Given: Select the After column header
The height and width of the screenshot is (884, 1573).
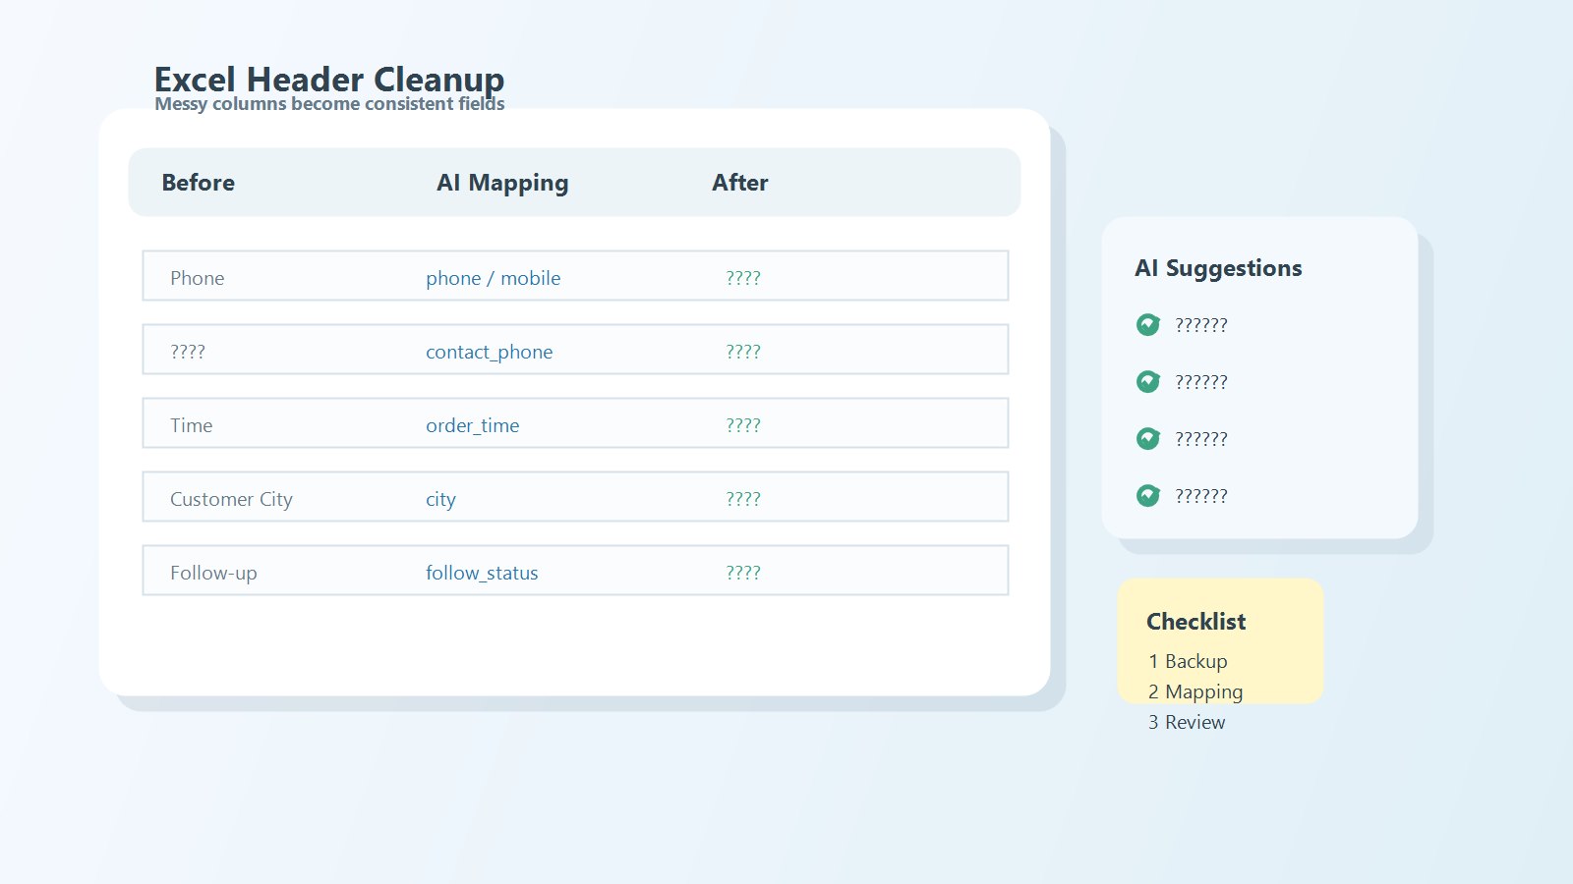Looking at the screenshot, I should click(740, 183).
